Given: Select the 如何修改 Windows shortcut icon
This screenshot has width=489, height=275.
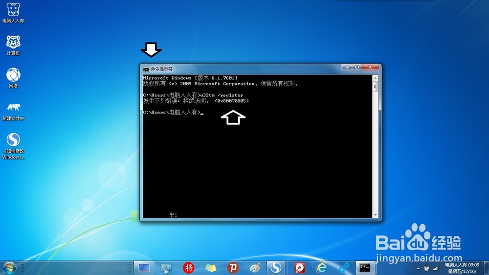Looking at the screenshot, I should coord(13,146).
